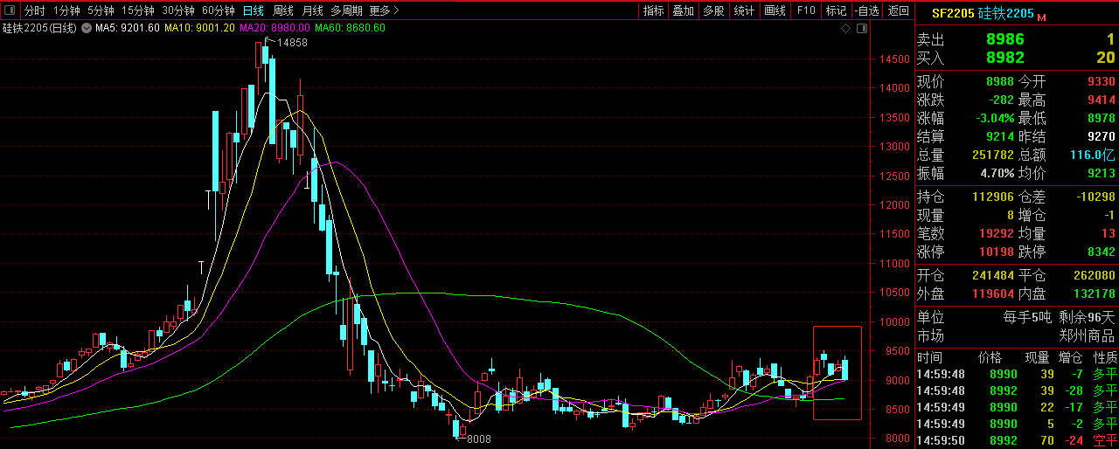Toggle 叠加 overlay comparison
The image size is (1119, 449).
click(x=683, y=10)
